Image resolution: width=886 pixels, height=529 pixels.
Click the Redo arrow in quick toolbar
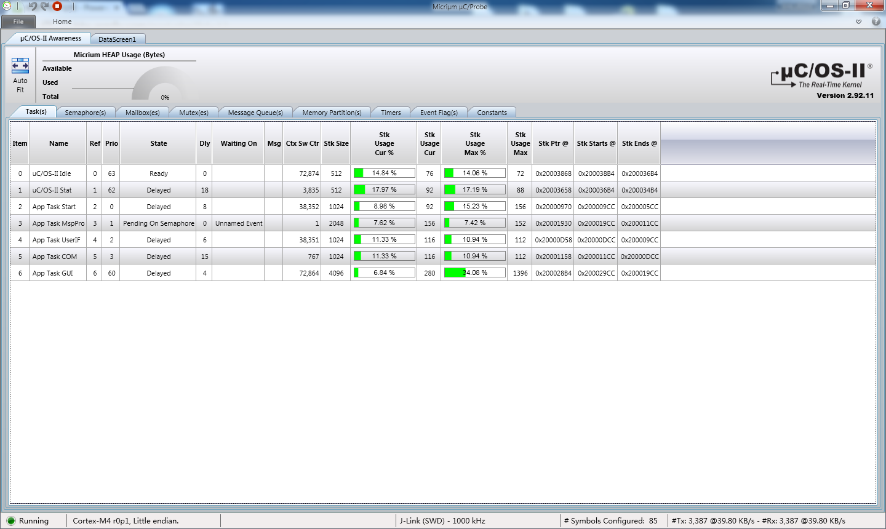coord(44,6)
